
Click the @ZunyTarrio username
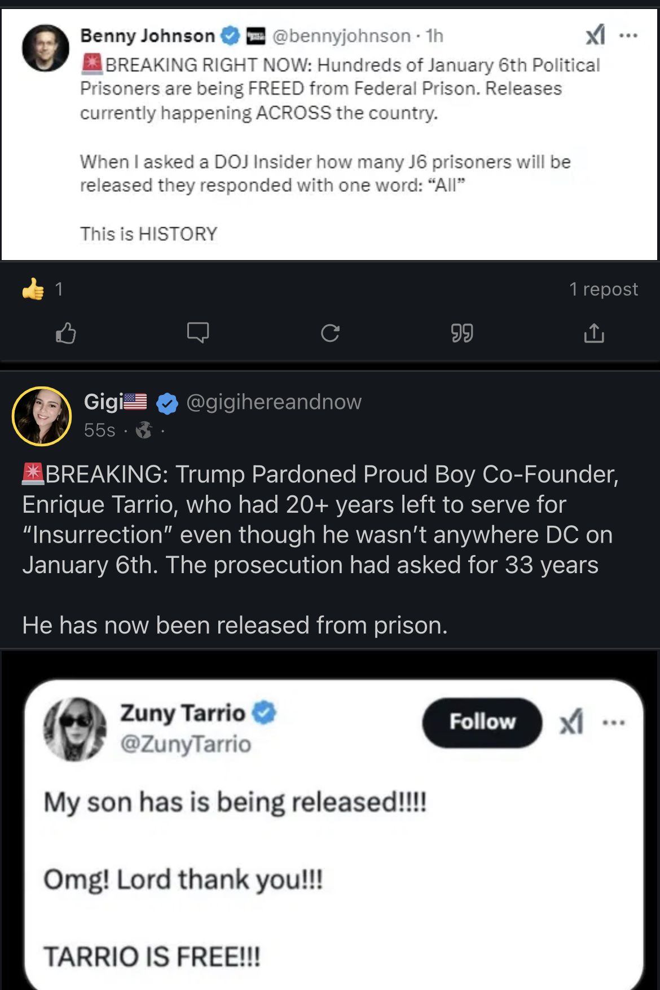tap(186, 744)
